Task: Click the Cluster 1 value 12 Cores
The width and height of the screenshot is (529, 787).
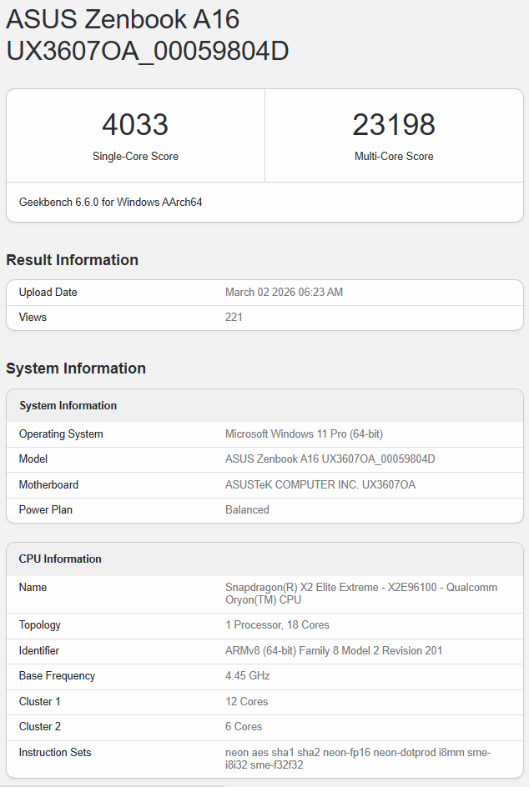Action: [x=246, y=702]
